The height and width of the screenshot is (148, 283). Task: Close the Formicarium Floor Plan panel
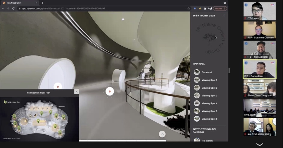[76, 92]
